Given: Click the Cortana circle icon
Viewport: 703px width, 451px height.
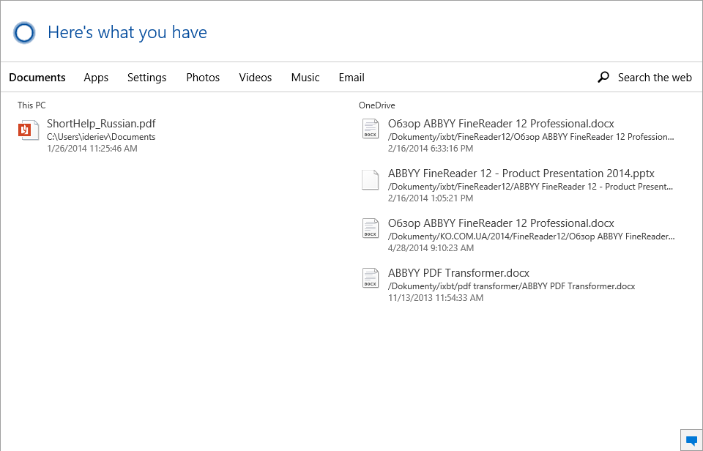Looking at the screenshot, I should click(x=24, y=33).
